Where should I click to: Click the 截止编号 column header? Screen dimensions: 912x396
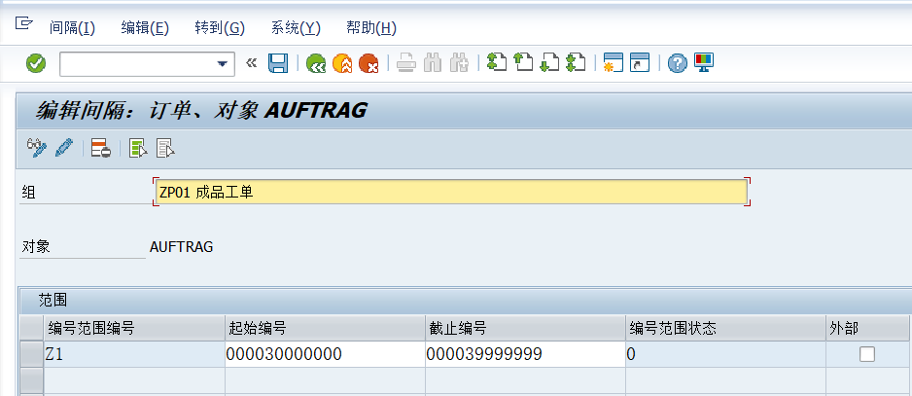(x=525, y=329)
